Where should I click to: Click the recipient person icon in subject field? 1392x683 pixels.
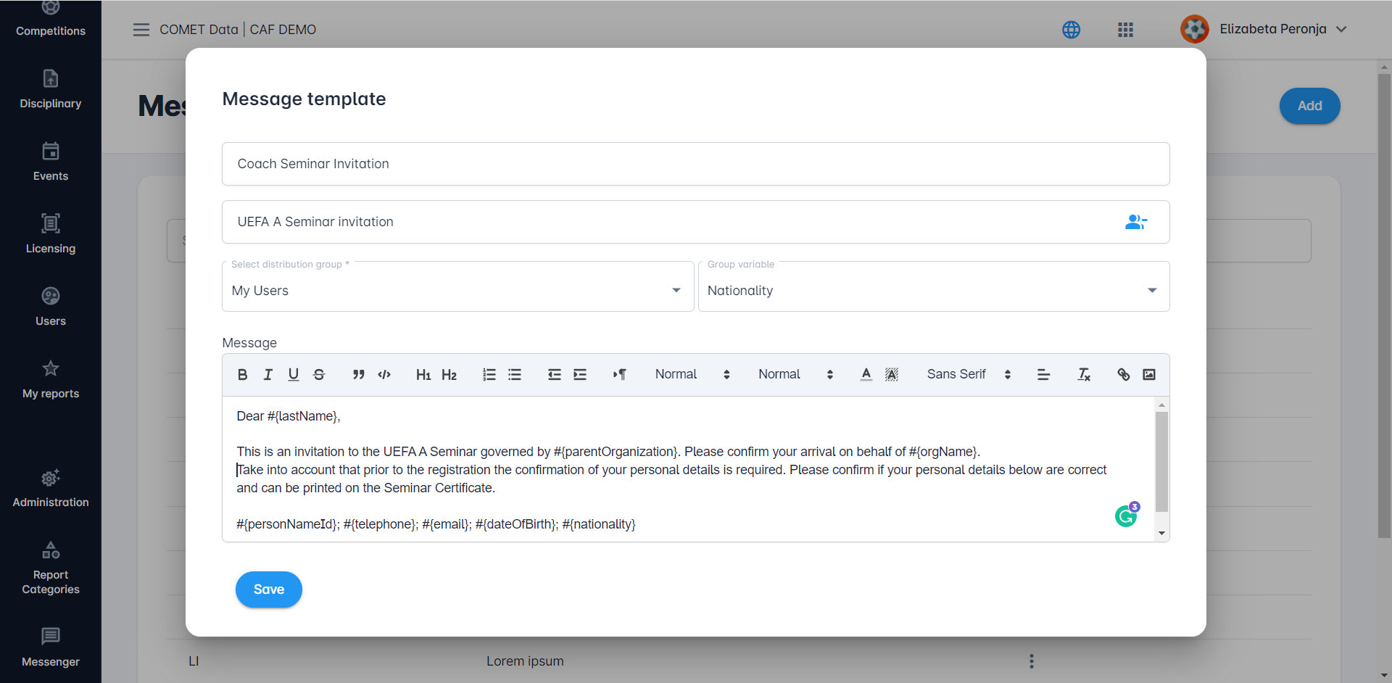[1135, 222]
